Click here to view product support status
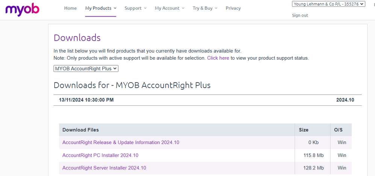Screen dimensions: 375x176 point(218,58)
